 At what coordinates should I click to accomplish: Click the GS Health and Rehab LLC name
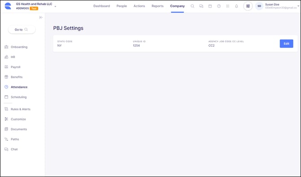pyautogui.click(x=34, y=4)
